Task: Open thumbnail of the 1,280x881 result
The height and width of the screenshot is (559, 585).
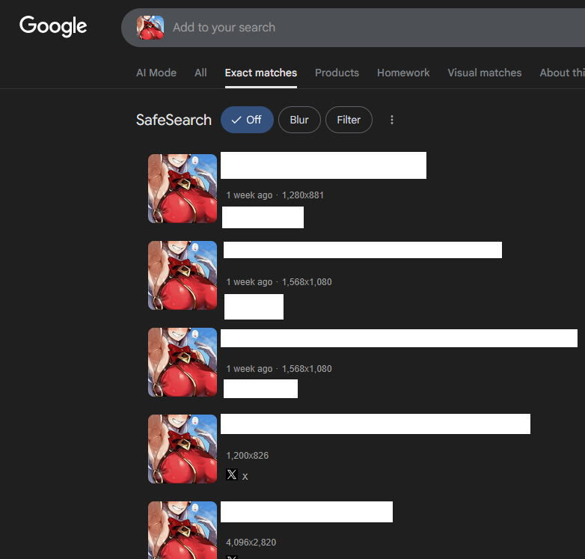Action: pos(183,189)
